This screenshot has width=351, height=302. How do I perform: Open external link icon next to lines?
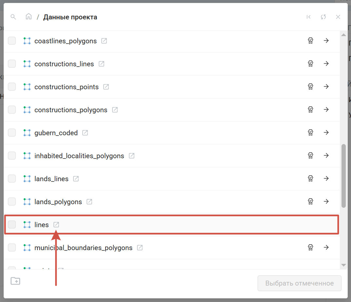pyautogui.click(x=56, y=225)
